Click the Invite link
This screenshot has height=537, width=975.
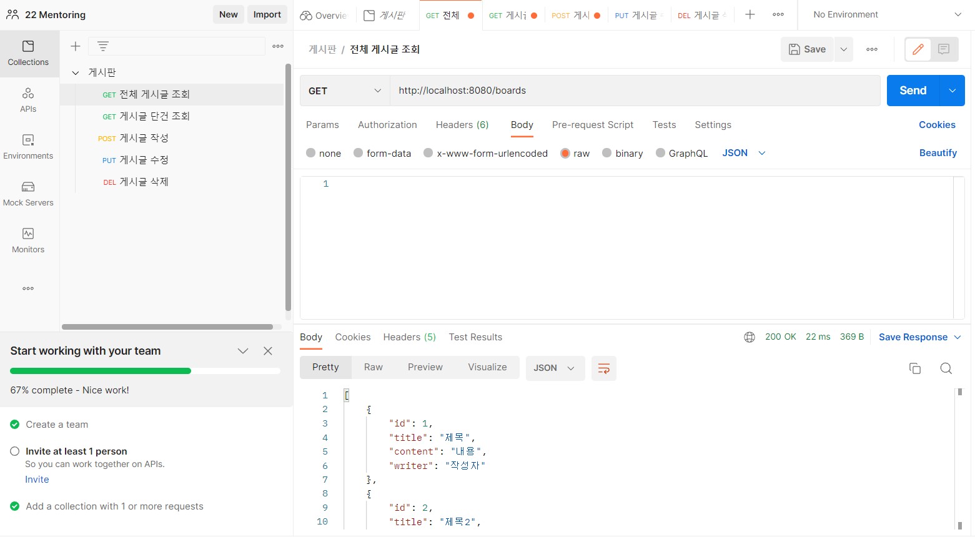(x=37, y=480)
